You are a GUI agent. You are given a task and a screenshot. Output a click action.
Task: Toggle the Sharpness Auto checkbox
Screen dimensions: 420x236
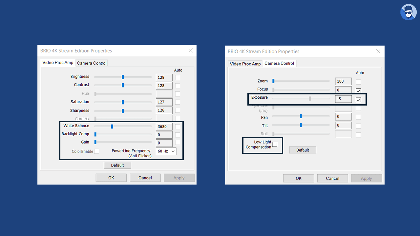click(178, 110)
